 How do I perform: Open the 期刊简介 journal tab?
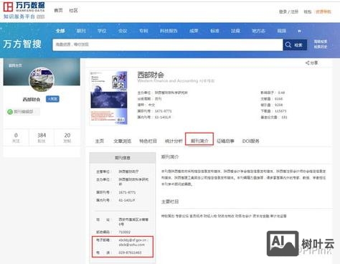pyautogui.click(x=199, y=141)
